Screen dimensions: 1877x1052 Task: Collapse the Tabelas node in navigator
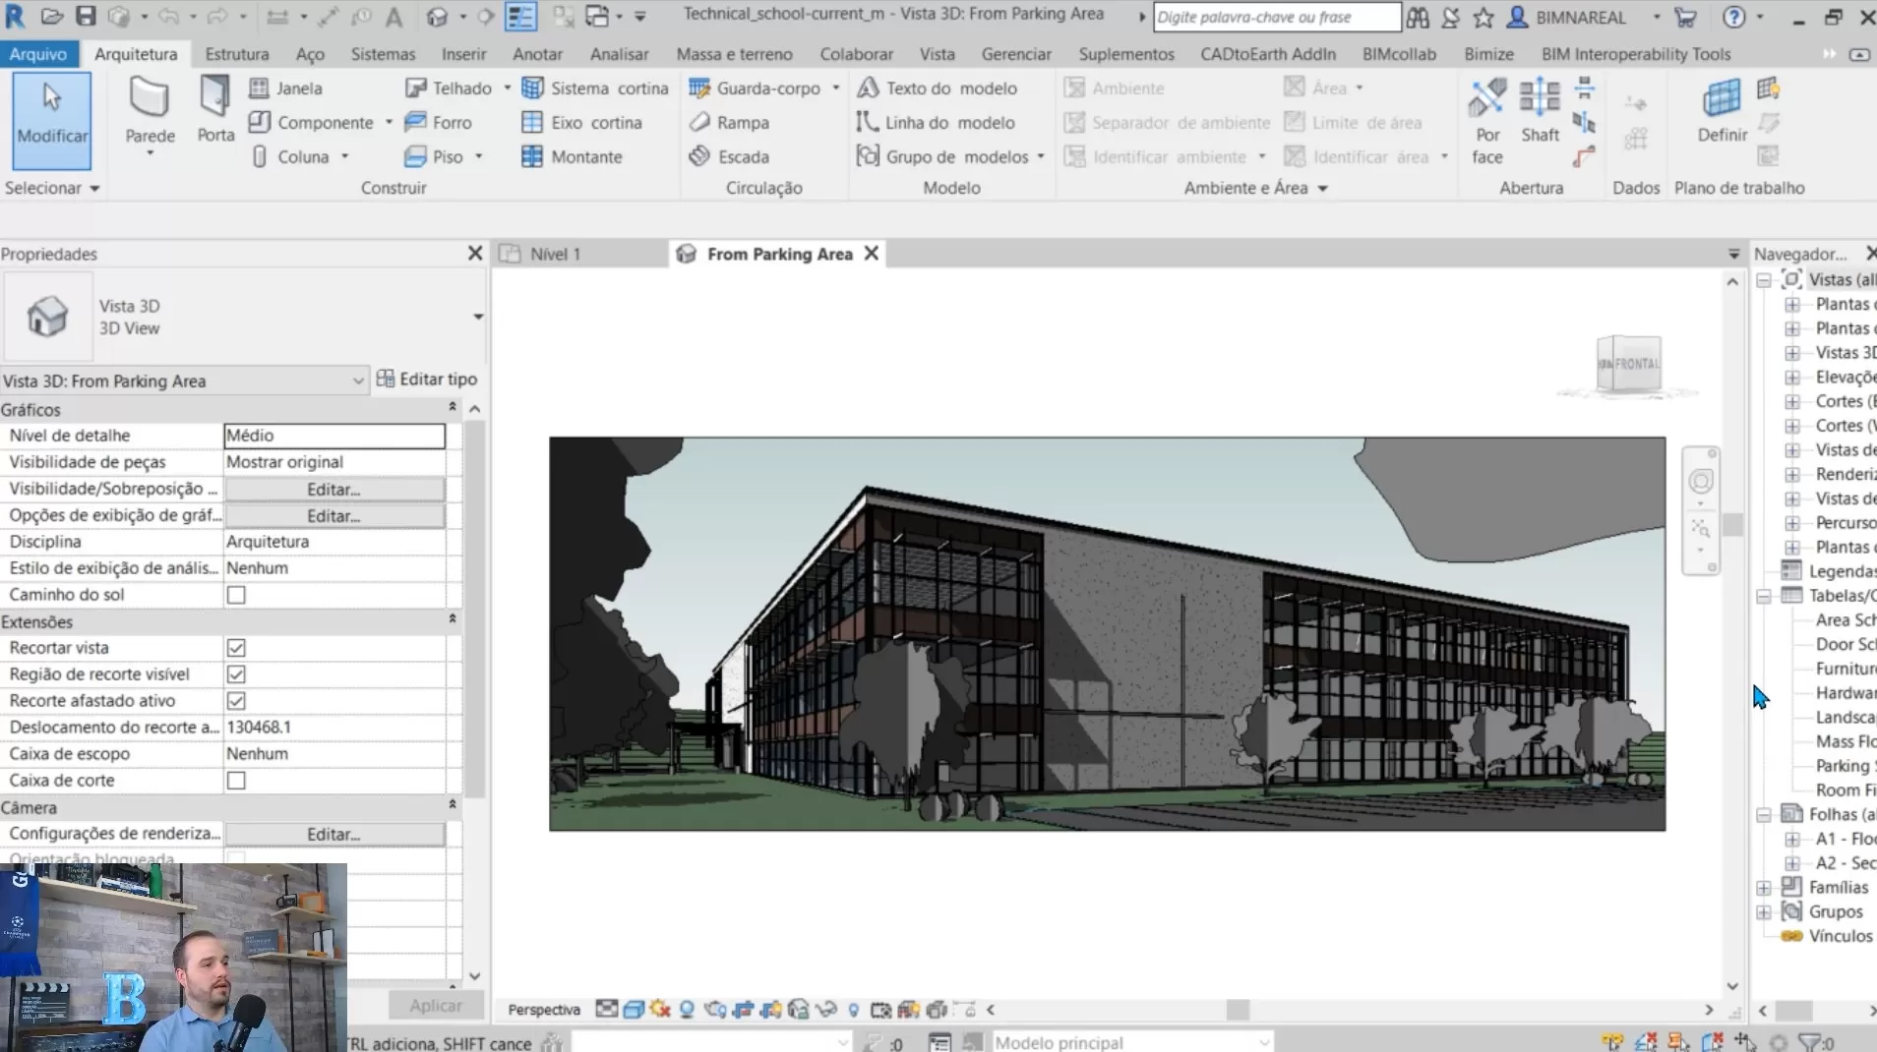1764,596
